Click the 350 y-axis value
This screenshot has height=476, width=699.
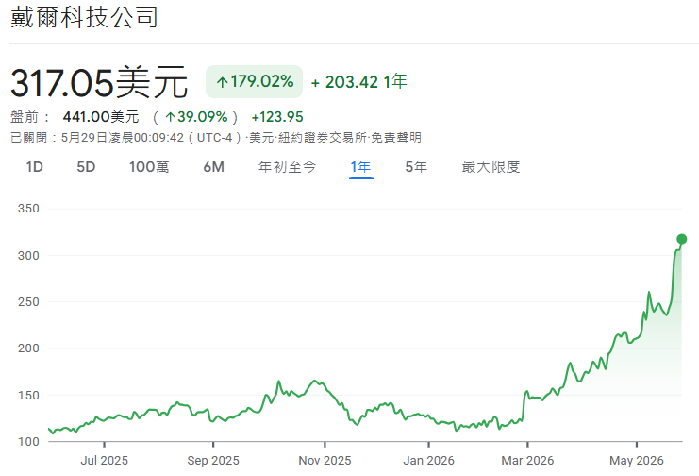click(28, 209)
